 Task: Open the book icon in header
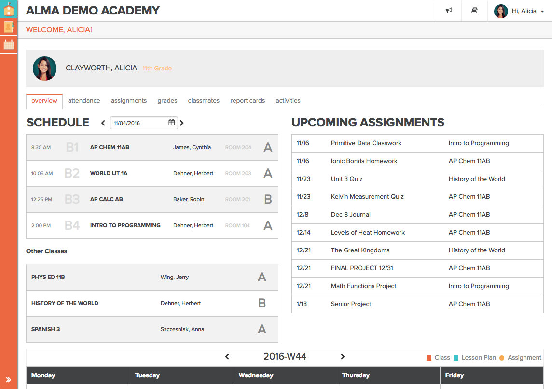[x=474, y=11]
